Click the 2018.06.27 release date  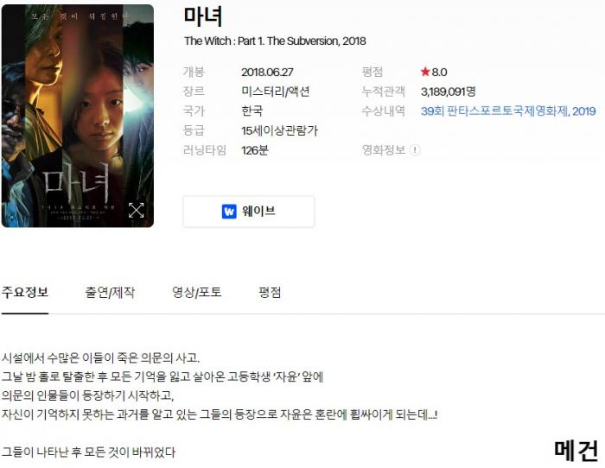(x=267, y=72)
